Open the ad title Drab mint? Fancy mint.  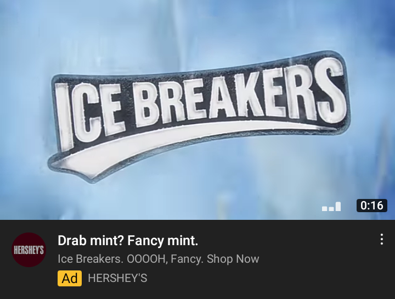tap(128, 240)
